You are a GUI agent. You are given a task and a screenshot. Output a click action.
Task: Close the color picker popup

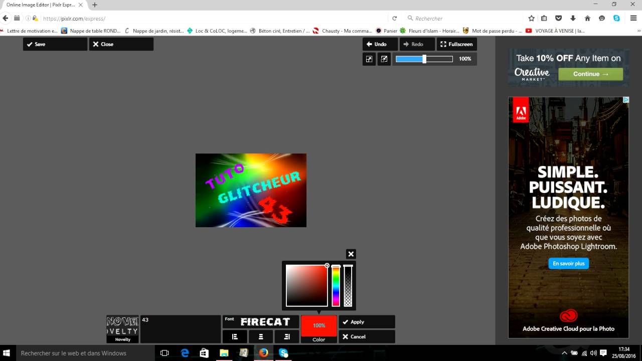point(351,254)
